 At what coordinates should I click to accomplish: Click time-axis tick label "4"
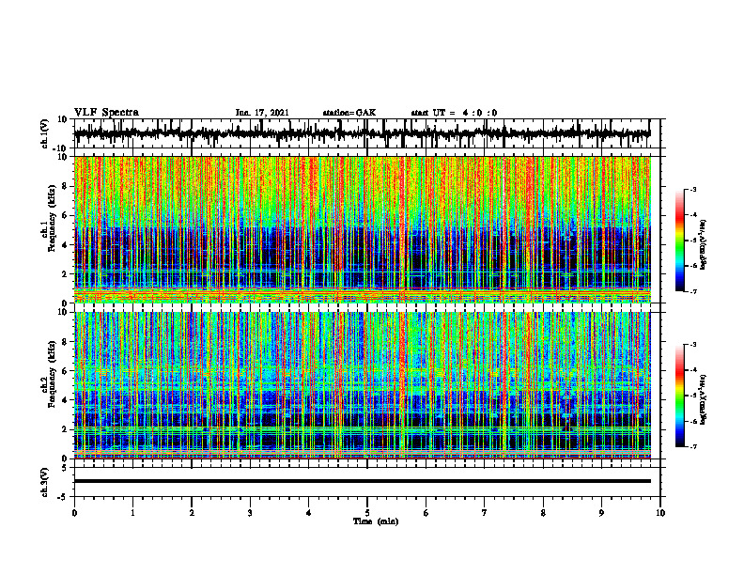[309, 513]
